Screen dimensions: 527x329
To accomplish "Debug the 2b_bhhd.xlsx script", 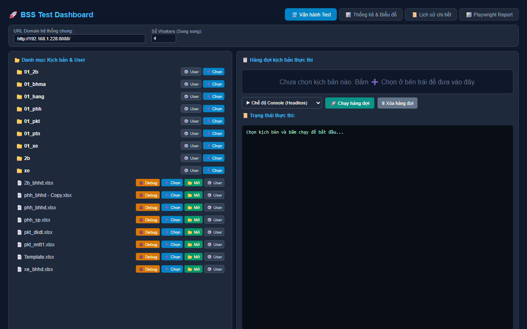I will pos(148,183).
